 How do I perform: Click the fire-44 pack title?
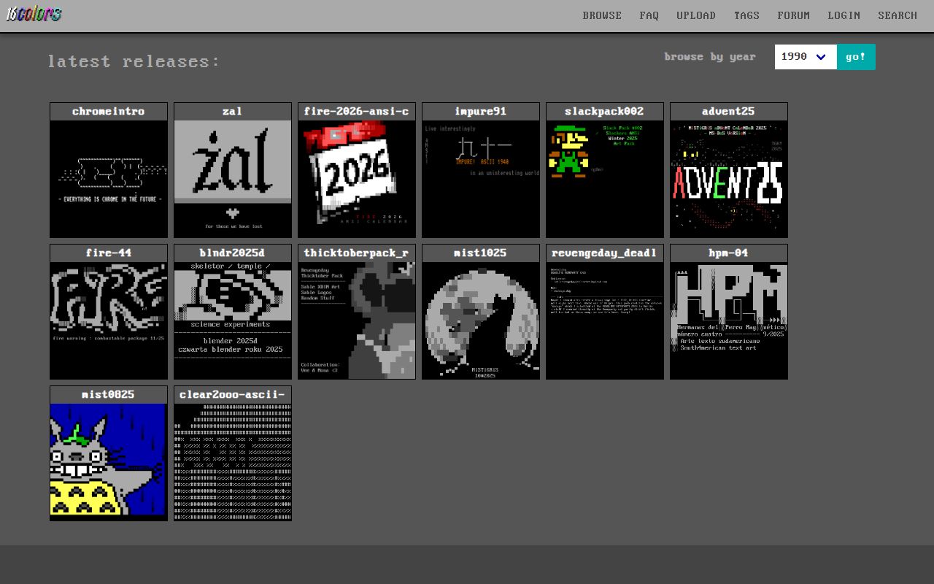coord(108,253)
